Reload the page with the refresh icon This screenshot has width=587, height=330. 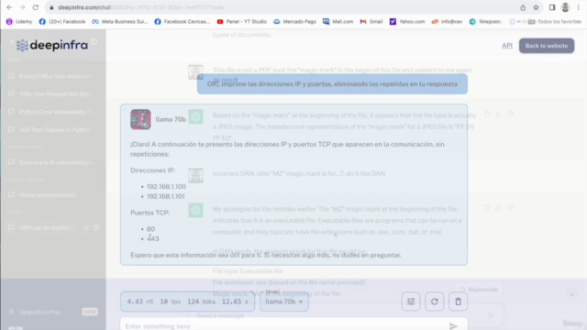pyautogui.click(x=36, y=7)
